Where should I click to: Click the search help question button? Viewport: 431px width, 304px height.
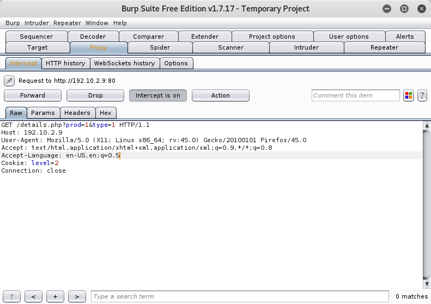click(x=11, y=296)
